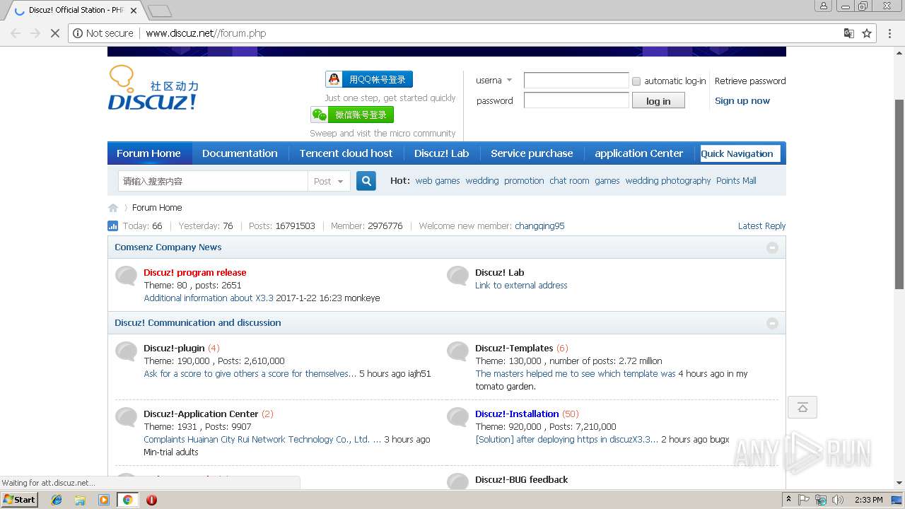Click the QQ account login button
This screenshot has height=509, width=905.
pos(369,79)
